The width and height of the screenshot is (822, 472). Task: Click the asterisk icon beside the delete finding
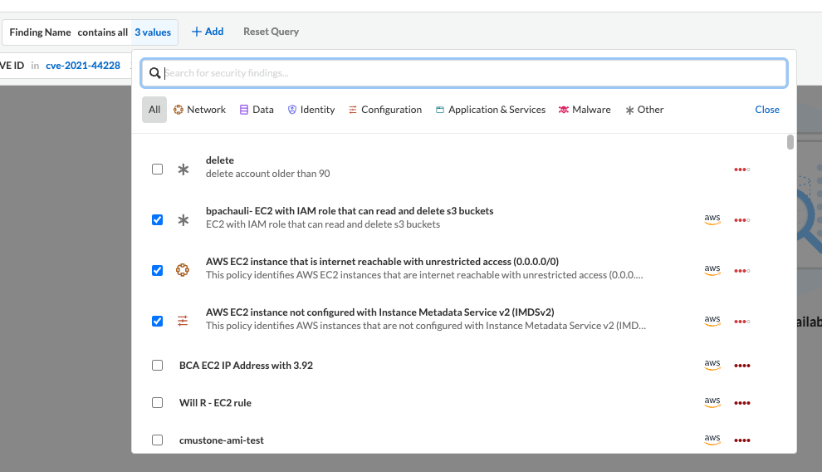[183, 170]
